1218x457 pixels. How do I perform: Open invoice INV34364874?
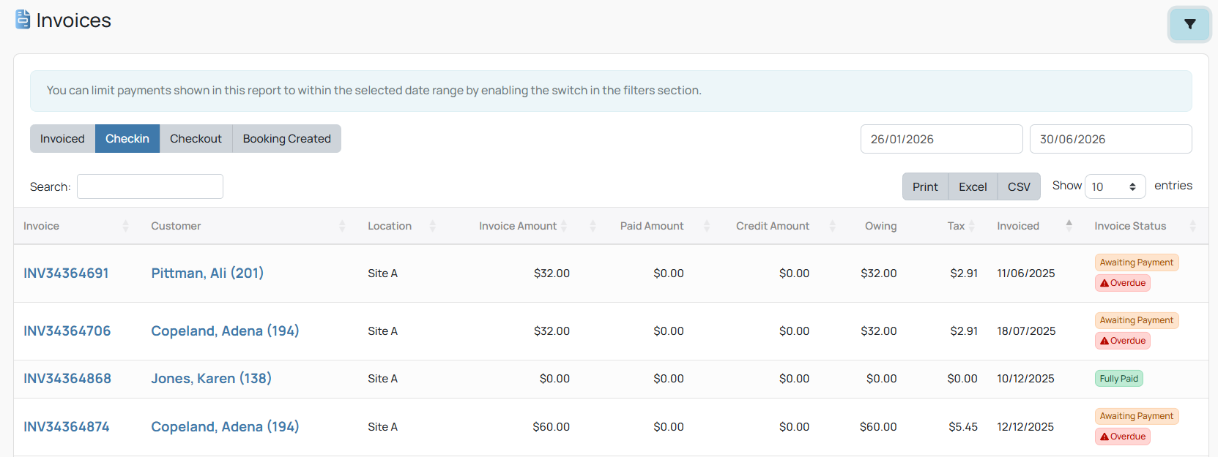[x=67, y=426]
